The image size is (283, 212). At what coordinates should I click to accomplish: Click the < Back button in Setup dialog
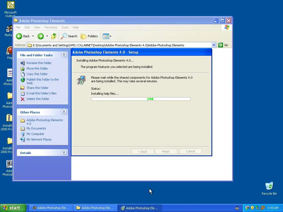point(143,152)
